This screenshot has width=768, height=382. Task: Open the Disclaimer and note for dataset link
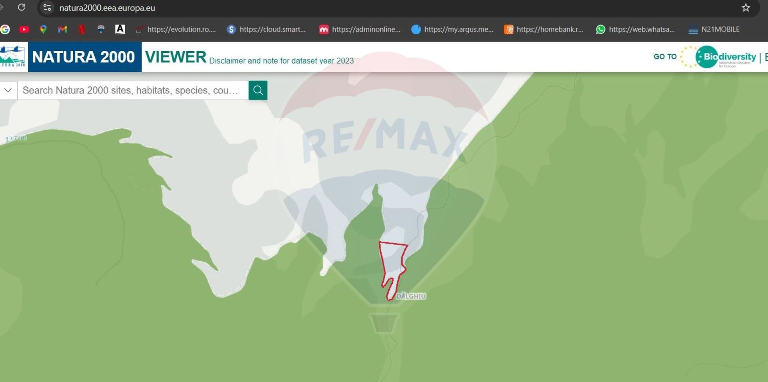[x=281, y=61]
